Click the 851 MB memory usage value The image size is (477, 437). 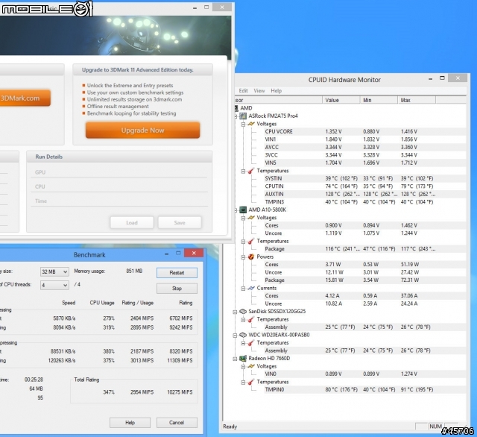[x=134, y=271]
